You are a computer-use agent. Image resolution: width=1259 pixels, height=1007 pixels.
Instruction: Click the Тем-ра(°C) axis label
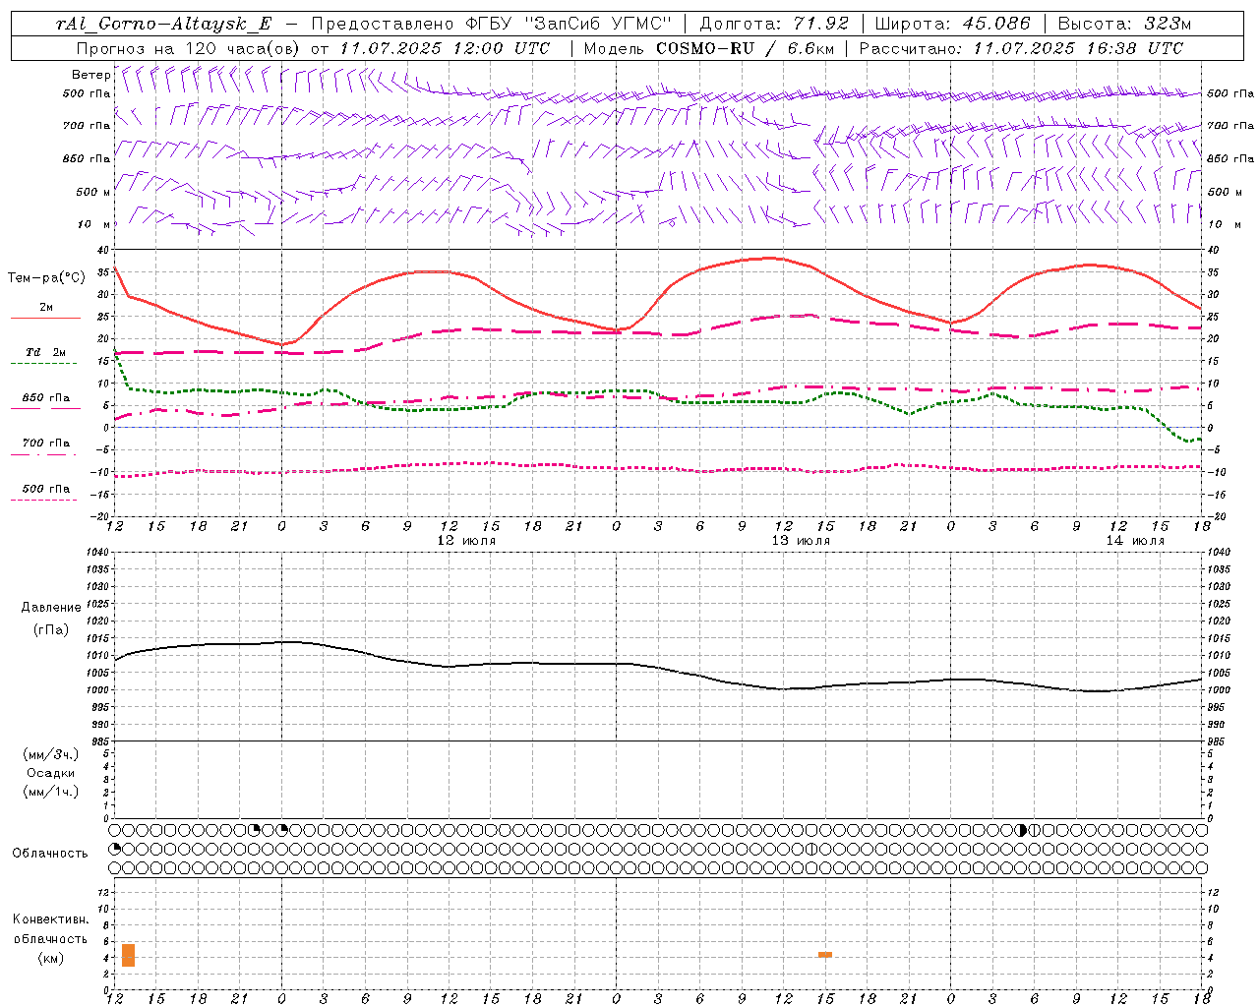click(46, 278)
